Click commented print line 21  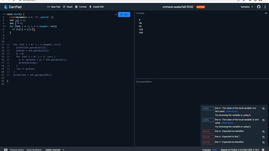point(33,75)
